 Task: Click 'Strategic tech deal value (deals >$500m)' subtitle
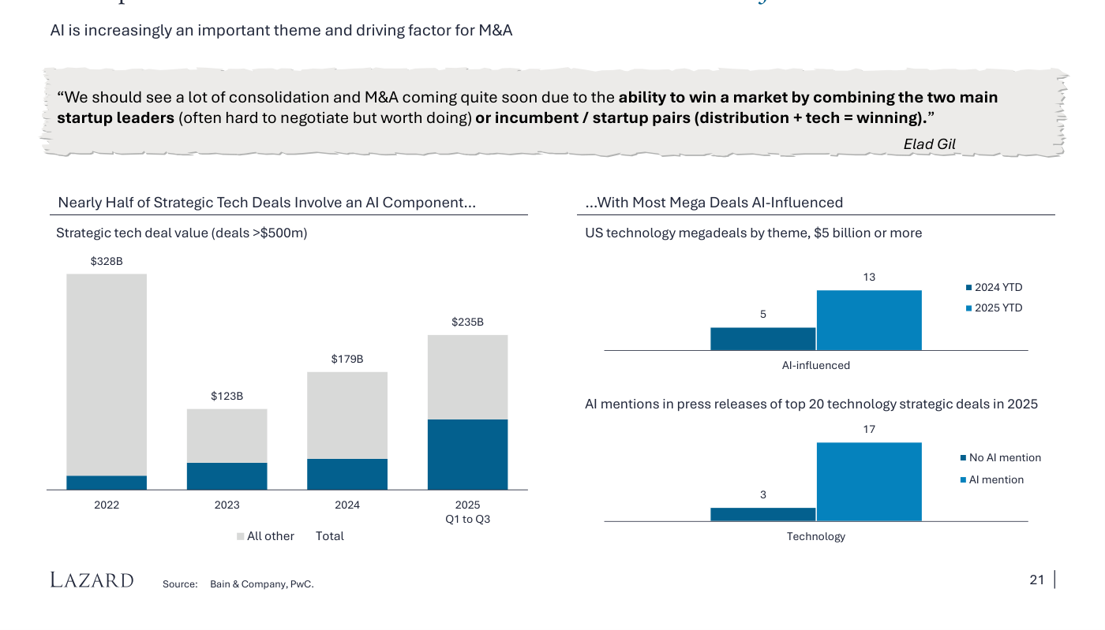pos(182,233)
